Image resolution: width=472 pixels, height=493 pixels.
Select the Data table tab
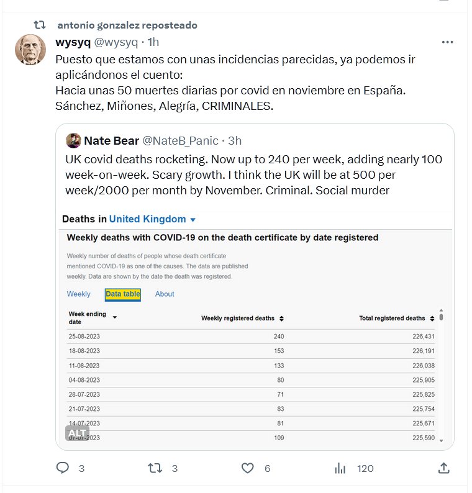[x=123, y=294]
